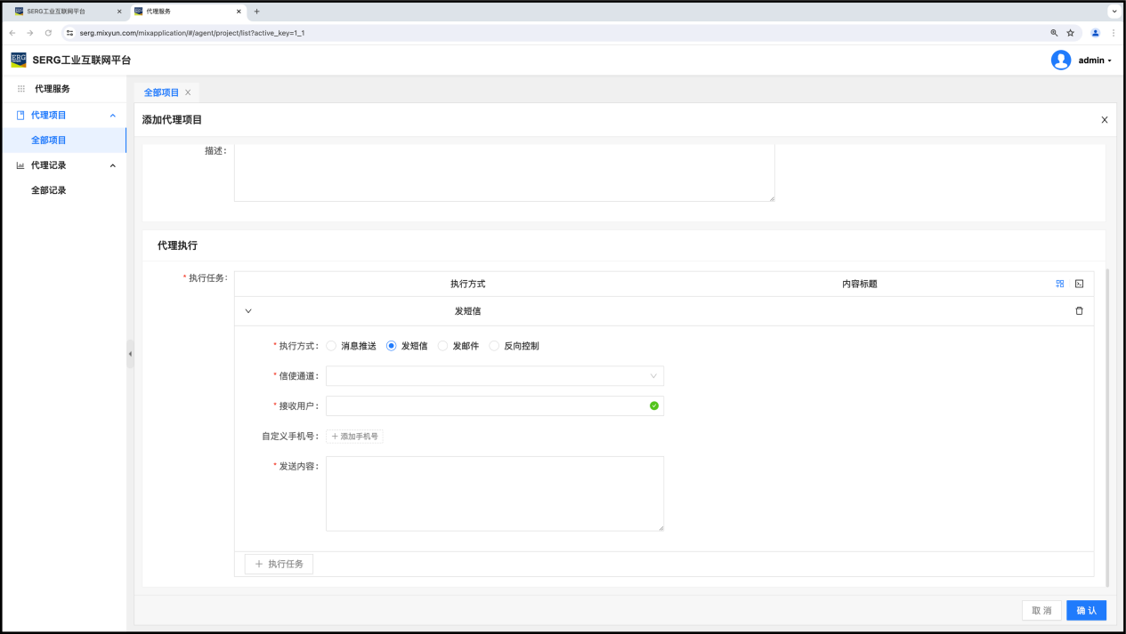This screenshot has width=1126, height=634.
Task: Click the grid layout icon in task header
Action: tap(1059, 284)
